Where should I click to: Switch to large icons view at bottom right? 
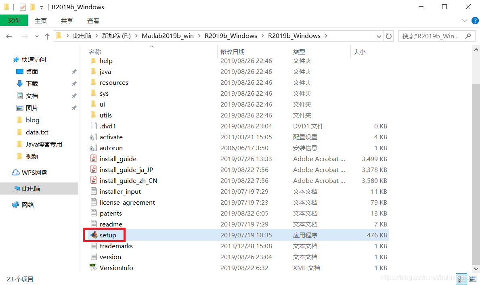click(473, 279)
